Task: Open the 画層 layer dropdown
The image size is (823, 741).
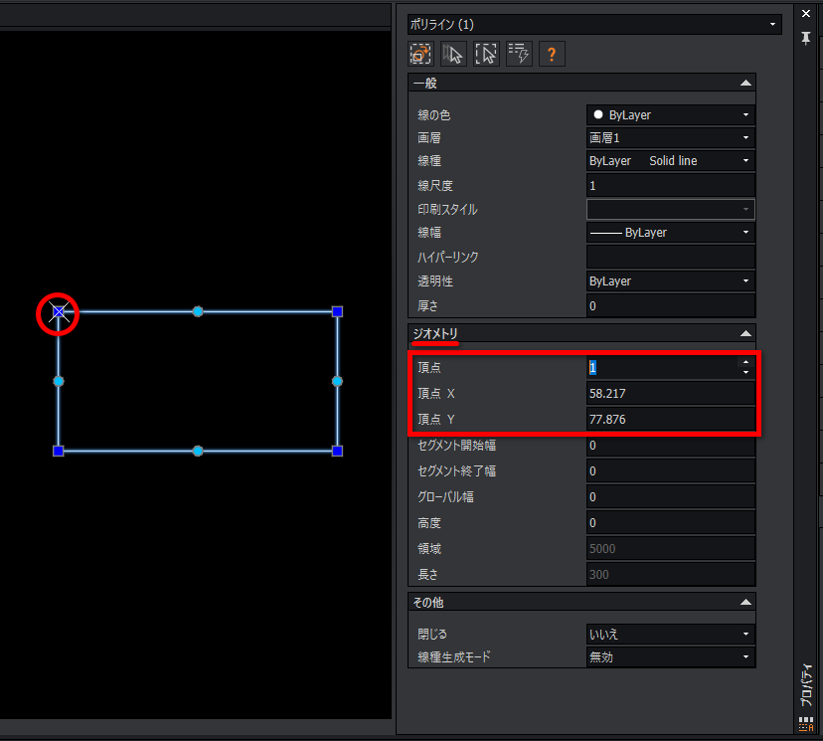Action: [x=670, y=137]
